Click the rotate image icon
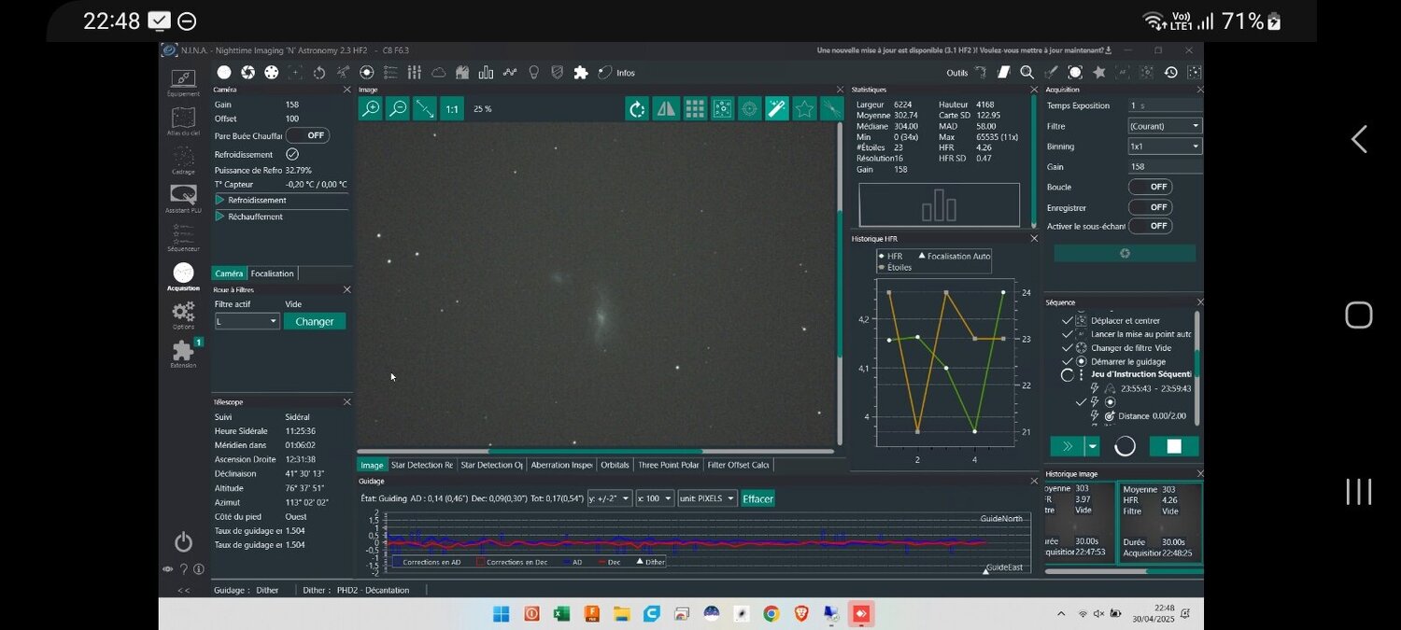The width and height of the screenshot is (1401, 630). pyautogui.click(x=637, y=109)
